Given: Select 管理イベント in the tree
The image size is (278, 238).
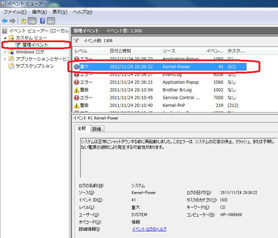Looking at the screenshot, I should click(35, 45).
